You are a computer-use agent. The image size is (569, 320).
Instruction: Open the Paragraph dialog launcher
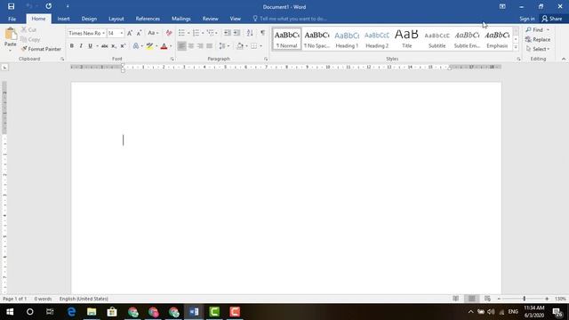point(266,59)
